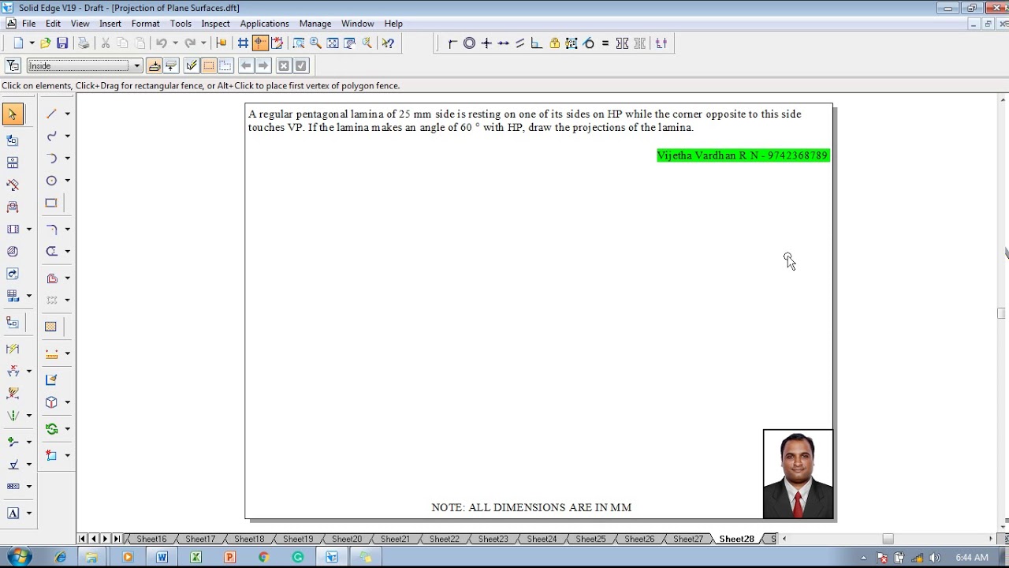Click the Save diskette icon
The height and width of the screenshot is (568, 1009).
[62, 43]
